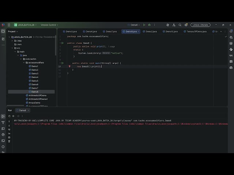Collapse the JAVA_BATCH_26 root node
This screenshot has height=175, width=234.
point(9,37)
